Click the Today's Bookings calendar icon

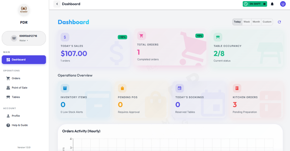point(179,88)
